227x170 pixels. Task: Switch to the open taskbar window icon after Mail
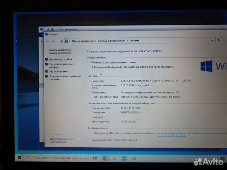(x=134, y=159)
